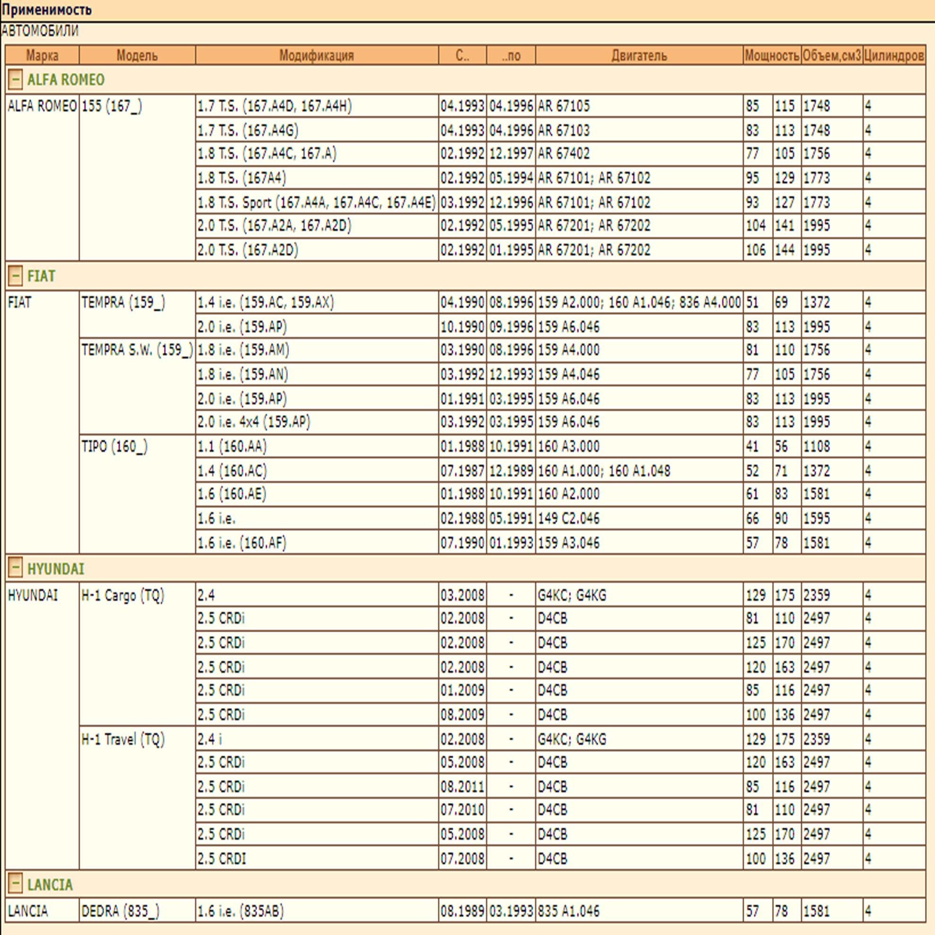Select the 2.5 CRDI row dated 07.2008
This screenshot has height=935, width=935.
click(x=317, y=858)
